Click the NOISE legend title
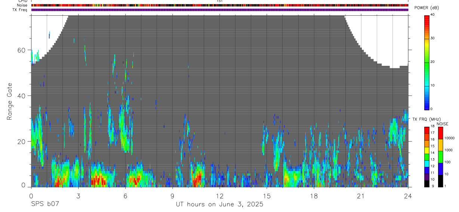The height and width of the screenshot is (212, 459). click(442, 124)
